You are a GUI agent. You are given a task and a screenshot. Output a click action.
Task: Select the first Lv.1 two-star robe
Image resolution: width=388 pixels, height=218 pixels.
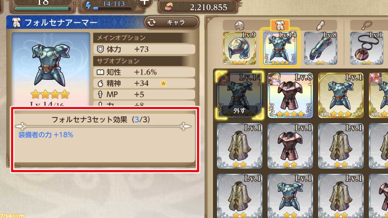pos(239,146)
